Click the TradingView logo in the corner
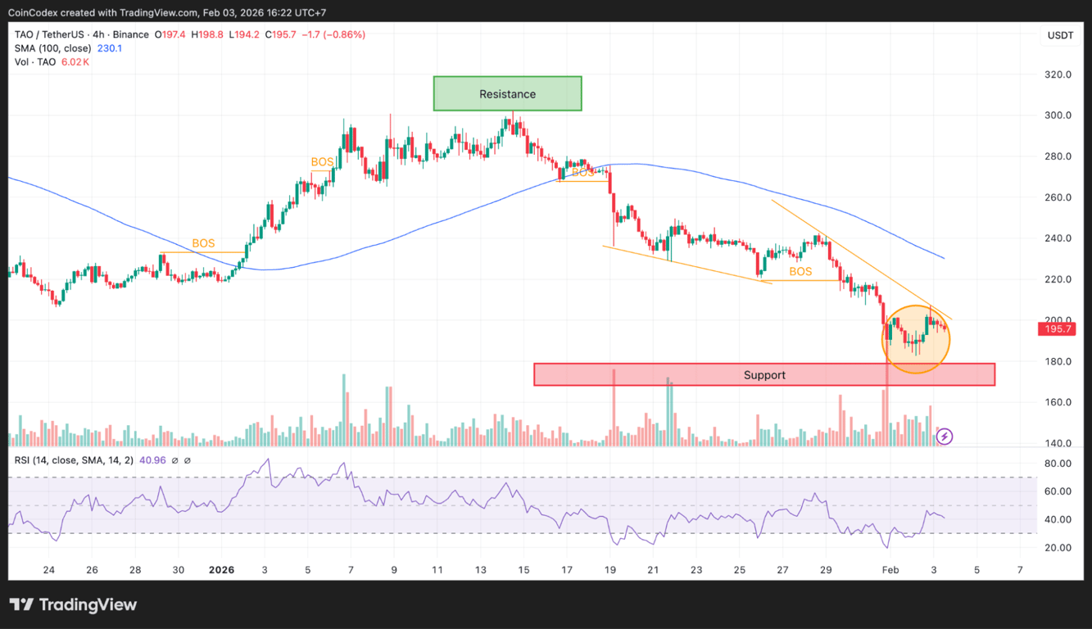 tap(74, 604)
